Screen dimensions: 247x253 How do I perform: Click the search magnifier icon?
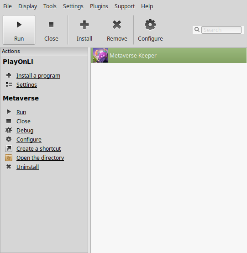197,30
